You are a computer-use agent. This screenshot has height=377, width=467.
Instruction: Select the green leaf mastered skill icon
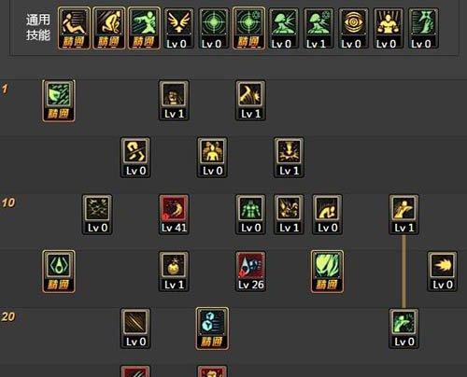pos(327,272)
